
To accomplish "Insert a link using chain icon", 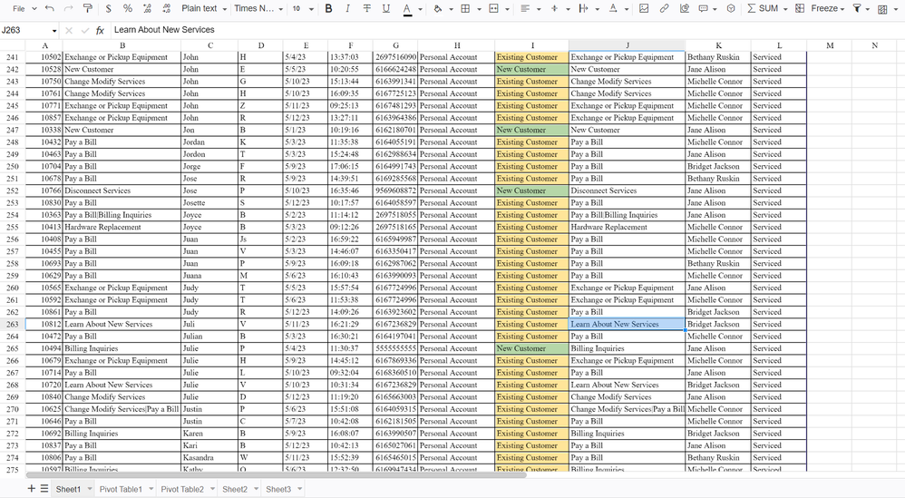I will pyautogui.click(x=664, y=8).
